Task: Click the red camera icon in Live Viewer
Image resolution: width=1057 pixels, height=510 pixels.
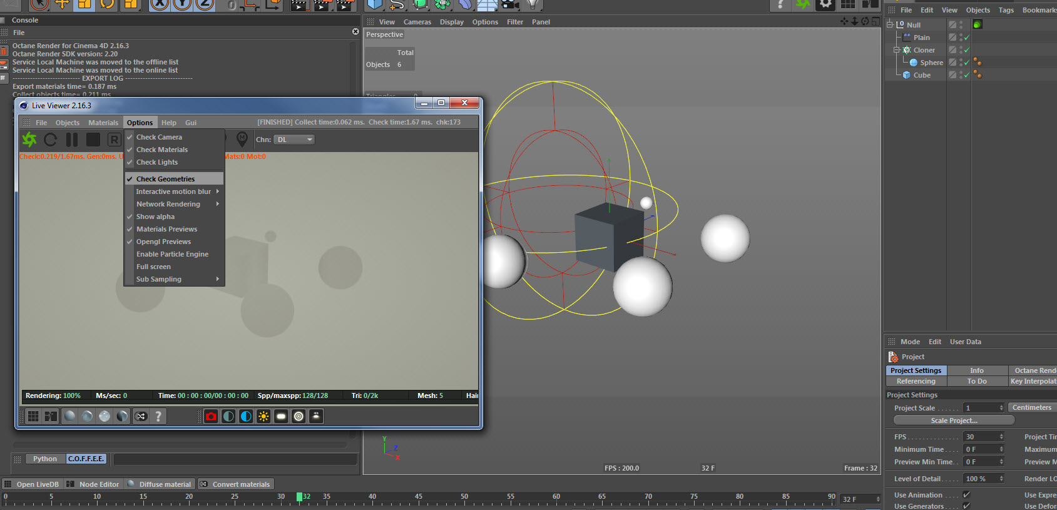Action: (212, 416)
